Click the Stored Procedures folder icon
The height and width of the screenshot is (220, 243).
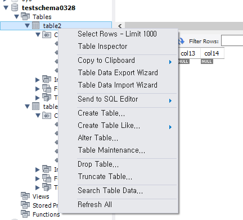coord(25,205)
